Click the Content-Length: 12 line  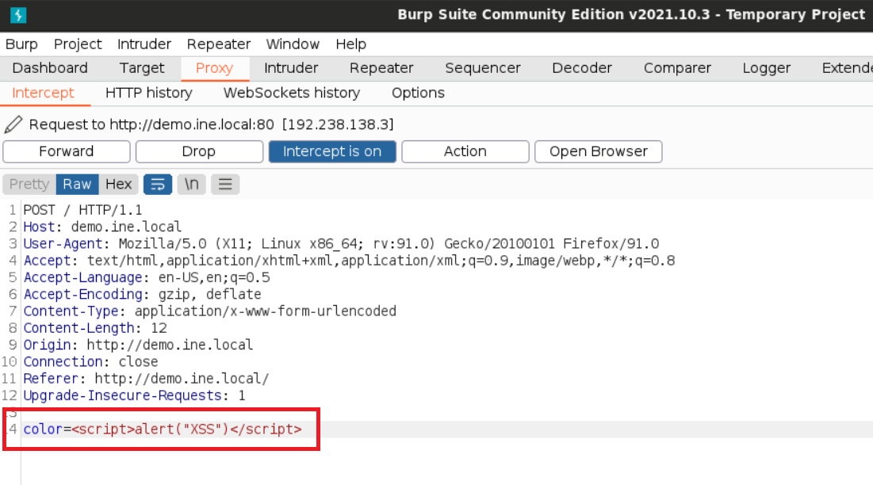tap(95, 328)
